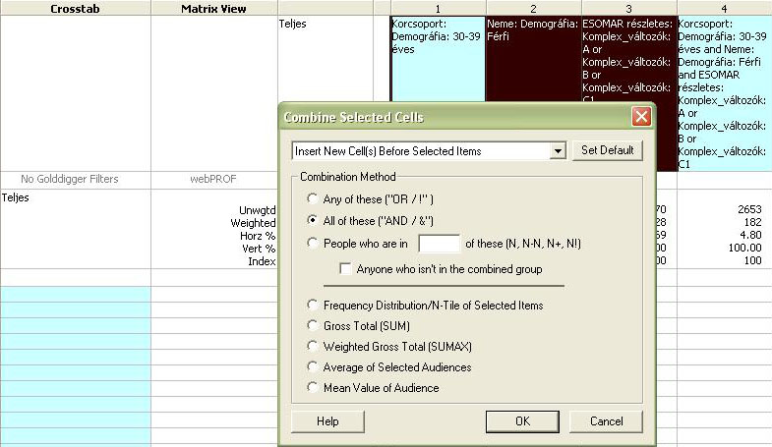772x447 pixels.
Task: Click the value 100.00 in column 4
Action: click(x=744, y=248)
